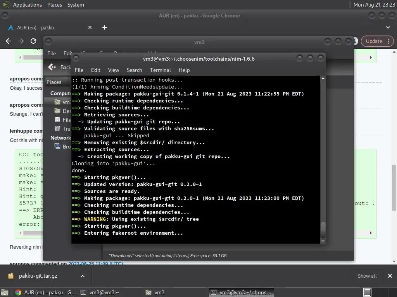Viewport: 397px width, 297px height.
Task: Click terminal window menu button in title bar
Action: 76,58
